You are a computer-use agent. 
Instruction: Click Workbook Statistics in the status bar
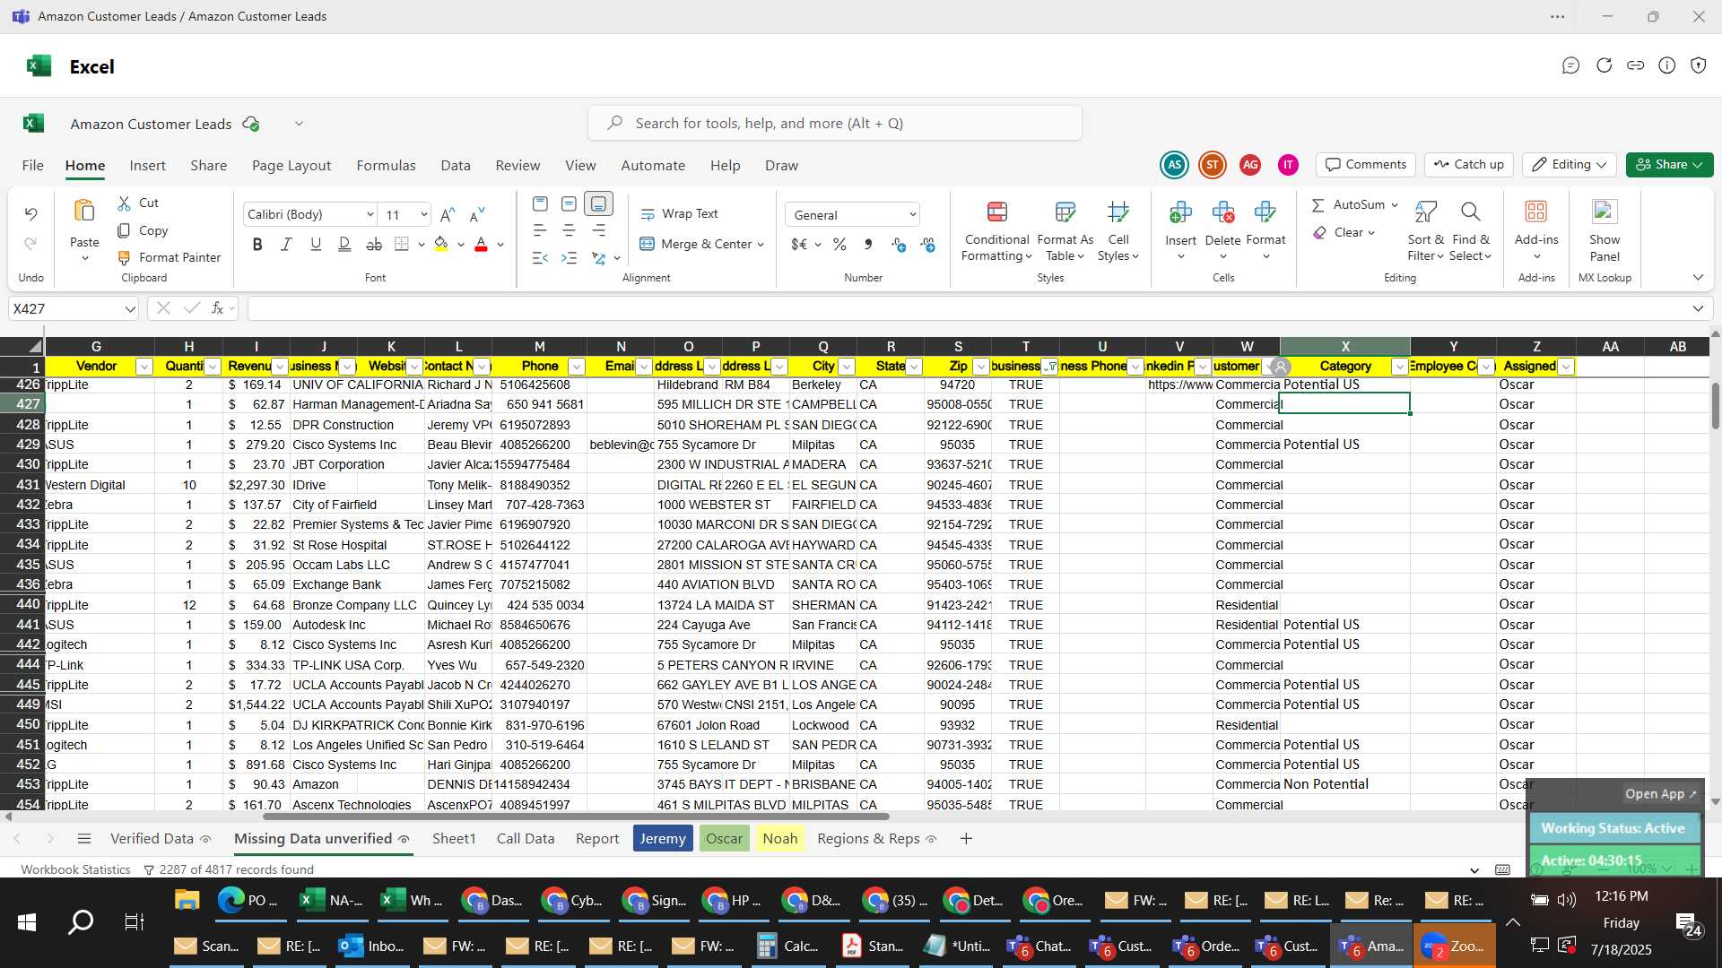coord(75,870)
